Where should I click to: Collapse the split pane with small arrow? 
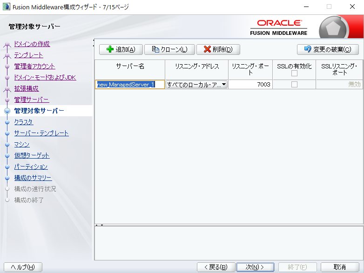[96, 225]
